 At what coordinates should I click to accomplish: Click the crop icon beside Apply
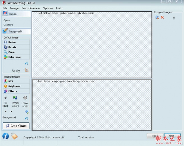pos(27,70)
